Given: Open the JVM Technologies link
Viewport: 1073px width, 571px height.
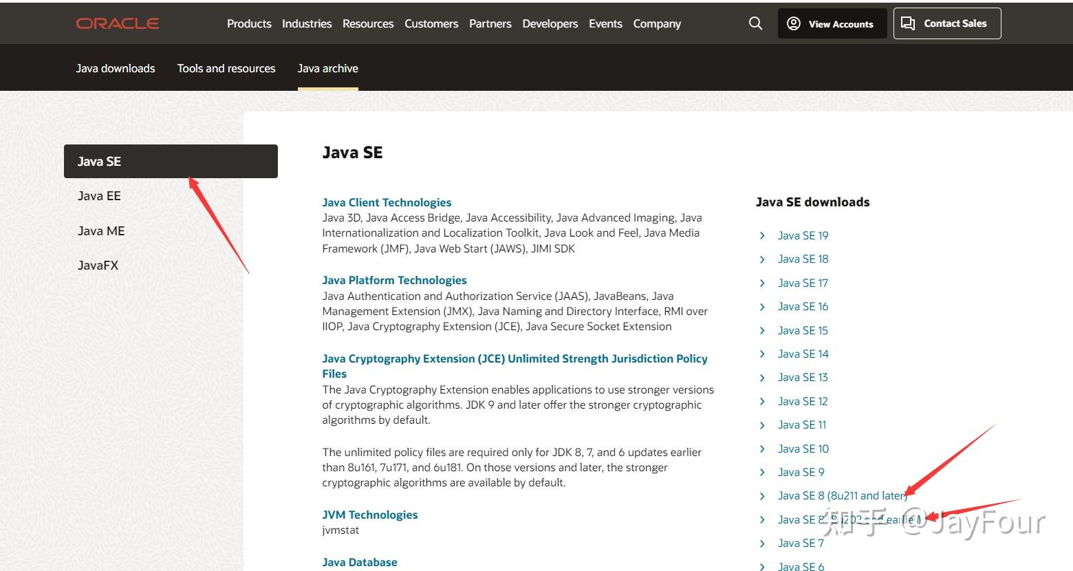Looking at the screenshot, I should point(370,515).
